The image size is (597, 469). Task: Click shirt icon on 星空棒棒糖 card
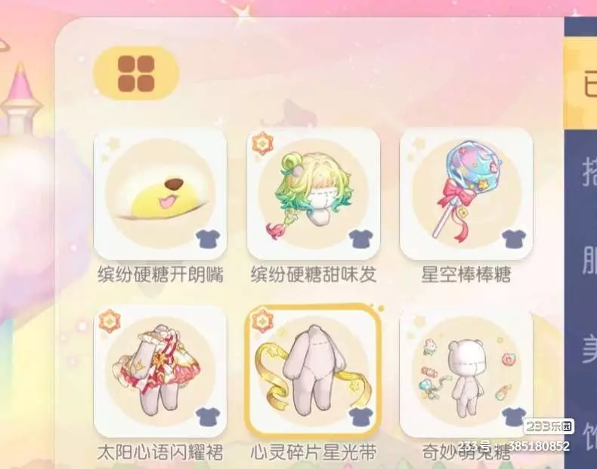pyautogui.click(x=514, y=239)
